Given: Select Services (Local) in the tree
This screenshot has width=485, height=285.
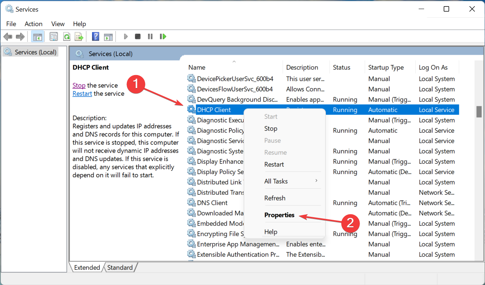Looking at the screenshot, I should pos(35,52).
